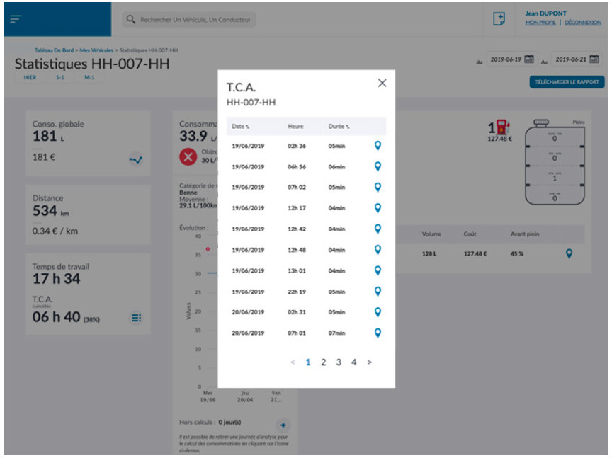Show map location for 02h 36 entry
The image size is (612, 458).
(378, 146)
